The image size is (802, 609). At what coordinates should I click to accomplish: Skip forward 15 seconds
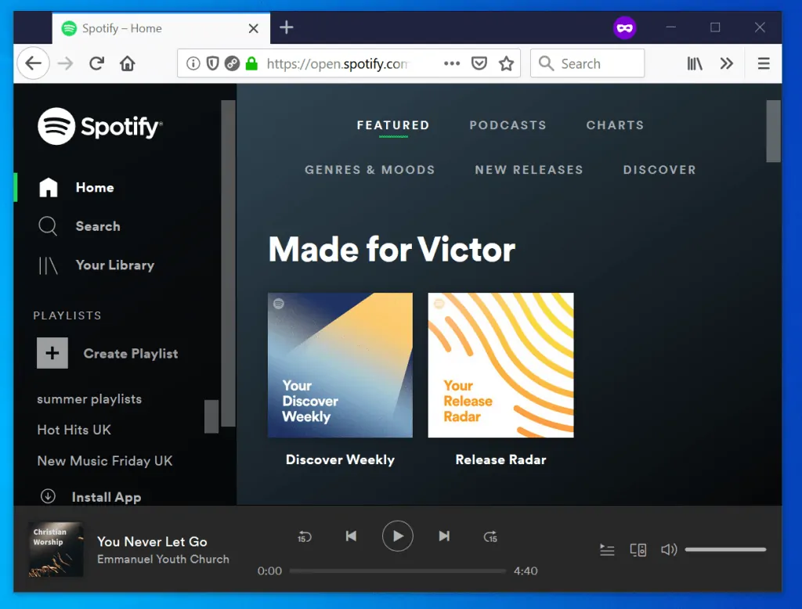pos(491,536)
